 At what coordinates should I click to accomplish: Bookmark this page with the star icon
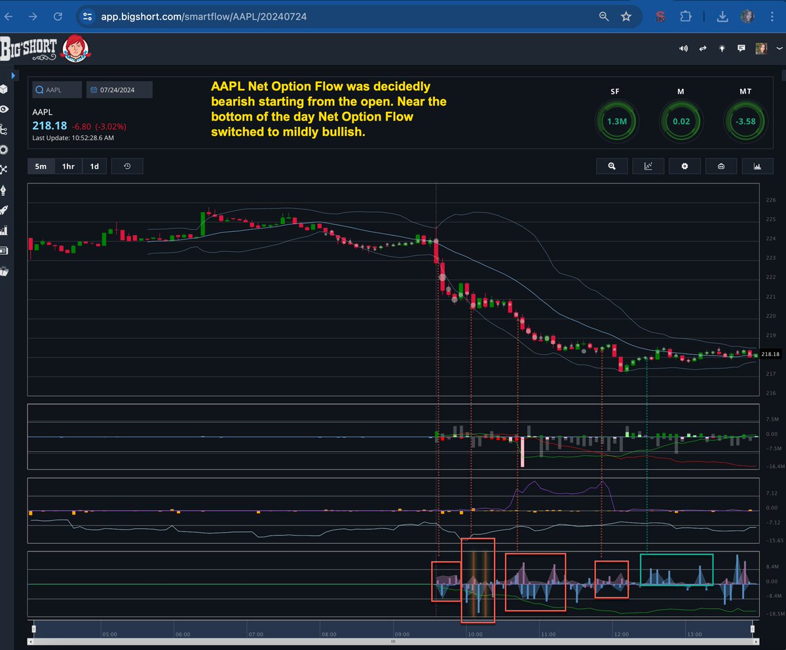(x=626, y=16)
